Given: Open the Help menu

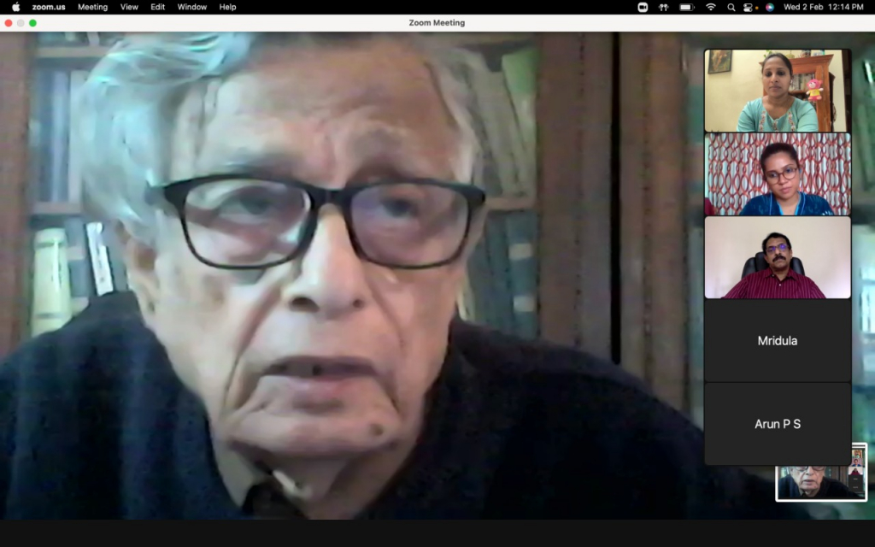Looking at the screenshot, I should [227, 7].
